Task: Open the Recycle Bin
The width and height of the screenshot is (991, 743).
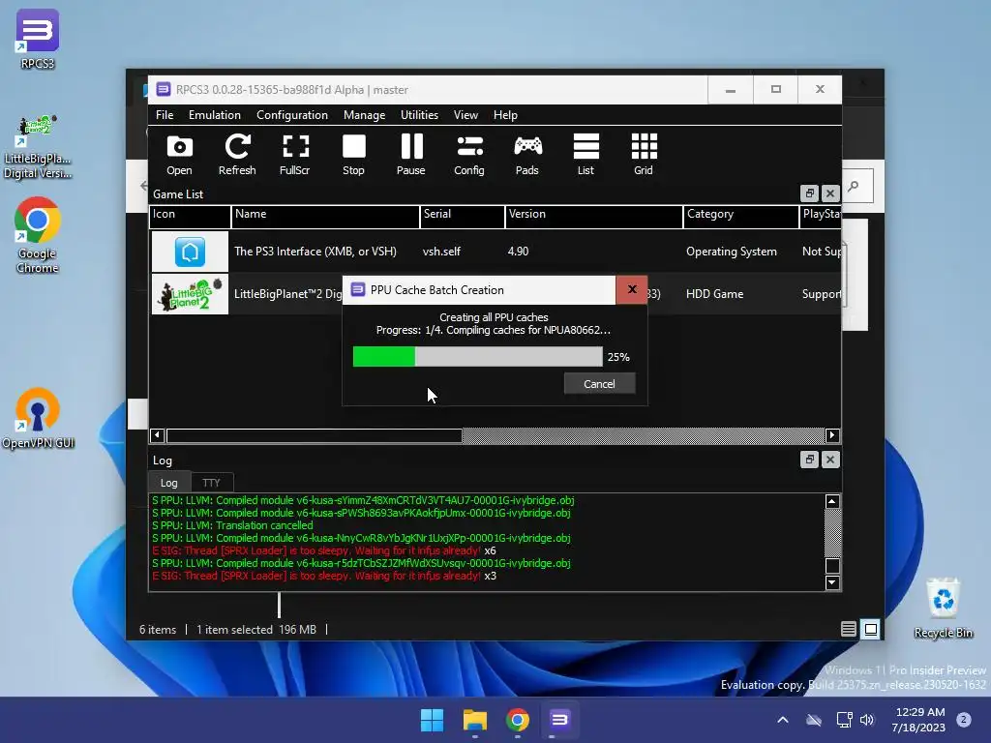Action: (944, 608)
